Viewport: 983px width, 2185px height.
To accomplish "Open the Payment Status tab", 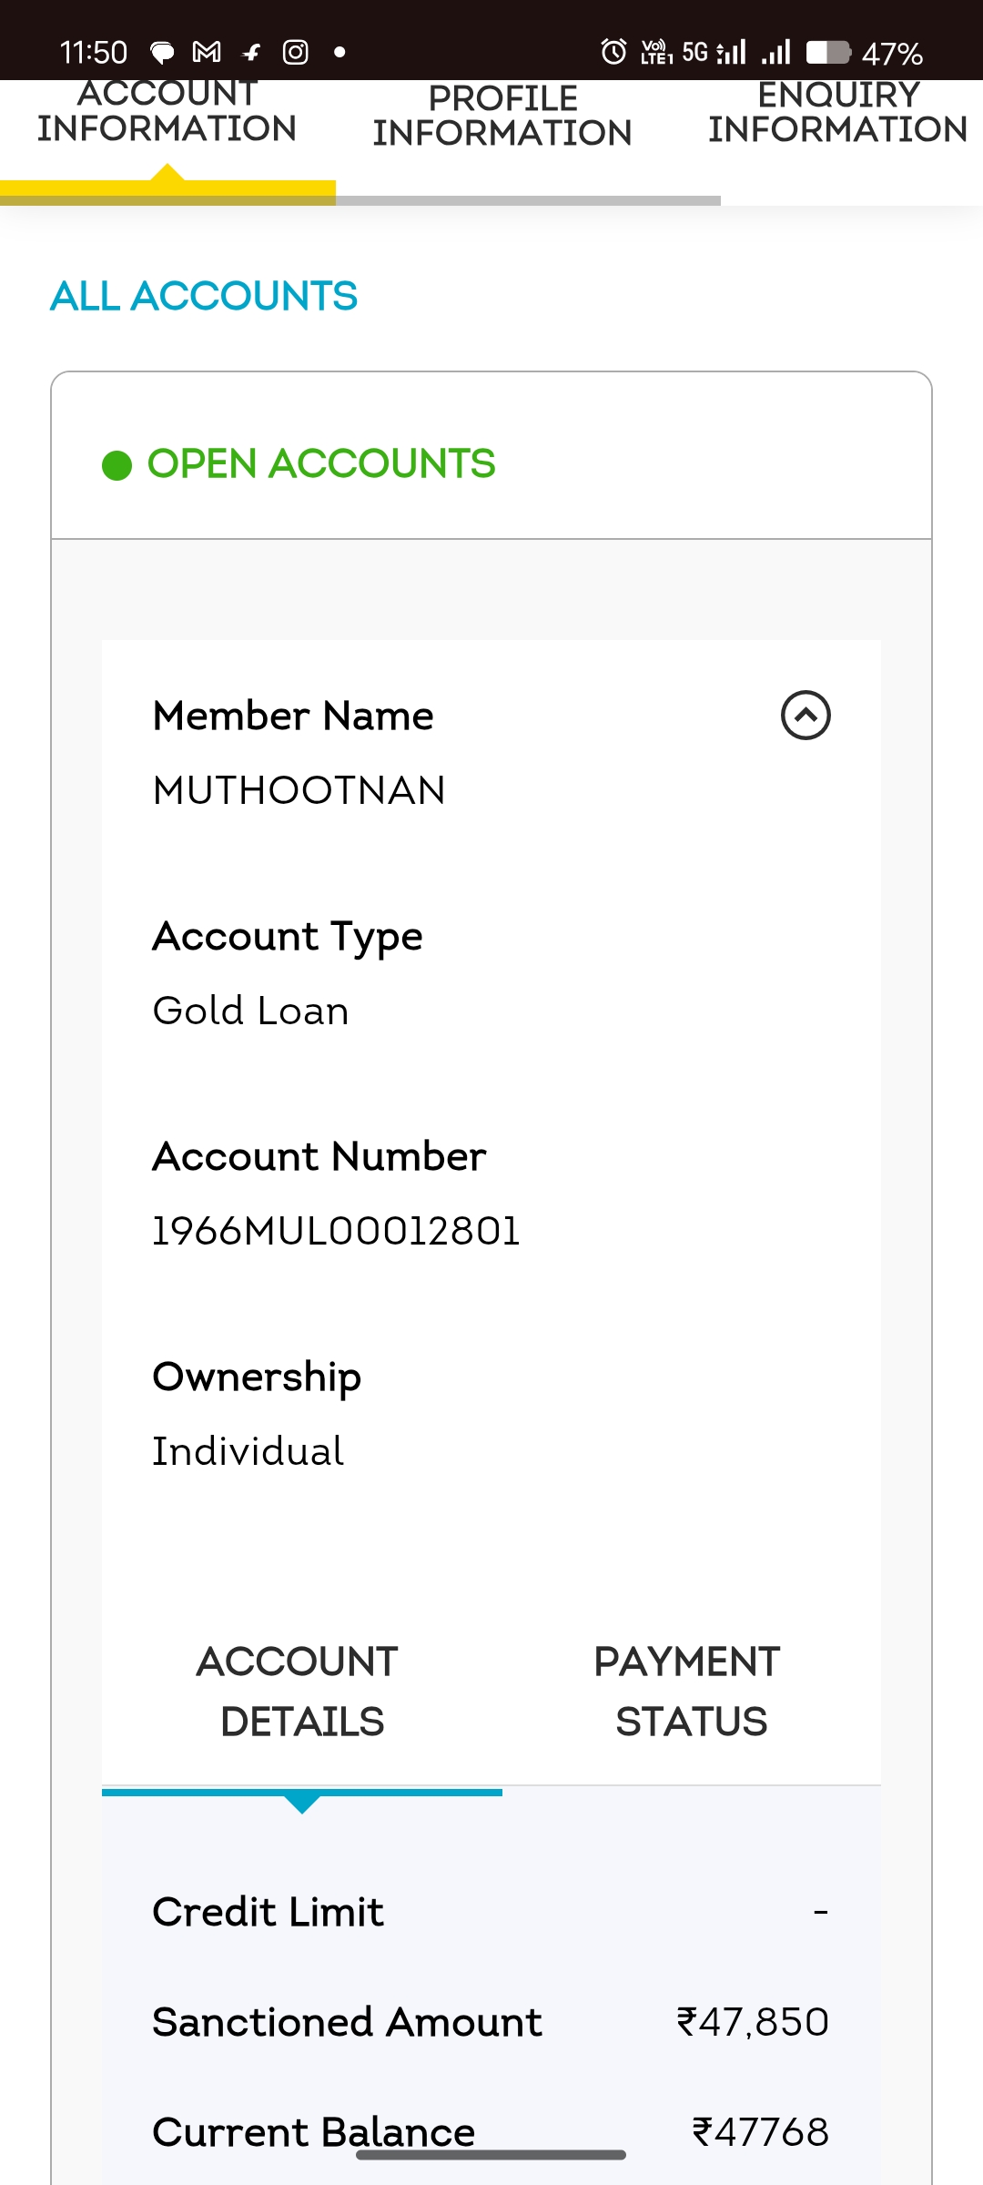I will click(x=689, y=1691).
